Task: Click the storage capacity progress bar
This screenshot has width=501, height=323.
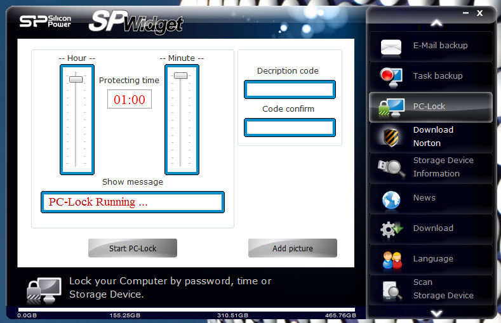Action: [x=187, y=310]
